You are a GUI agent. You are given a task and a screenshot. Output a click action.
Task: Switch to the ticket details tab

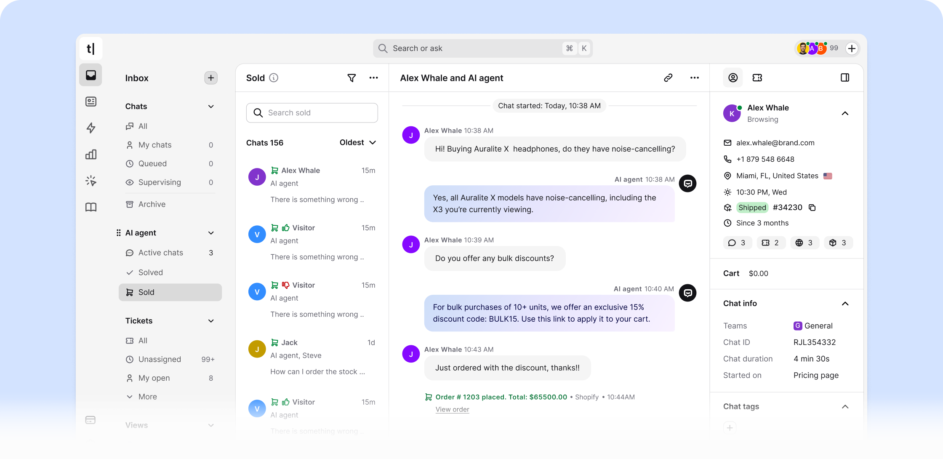coord(757,77)
